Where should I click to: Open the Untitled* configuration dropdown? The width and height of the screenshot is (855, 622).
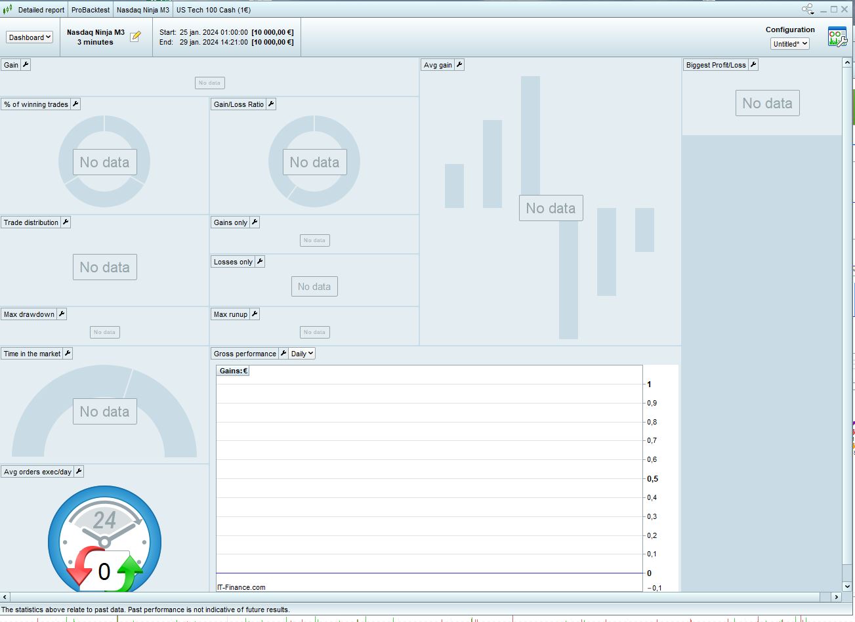[790, 44]
